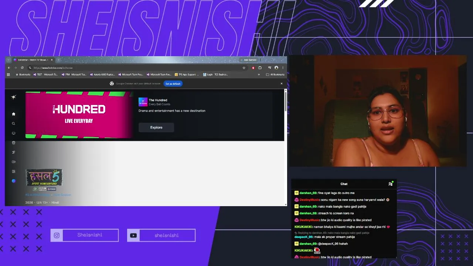The height and width of the screenshot is (266, 473).
Task: Open the Chrome apps grid in bookmarks bar
Action: [x=8, y=75]
